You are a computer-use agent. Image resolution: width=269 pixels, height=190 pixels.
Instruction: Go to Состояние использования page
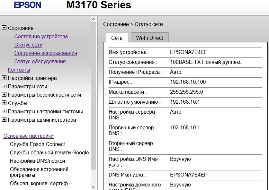coord(46,53)
